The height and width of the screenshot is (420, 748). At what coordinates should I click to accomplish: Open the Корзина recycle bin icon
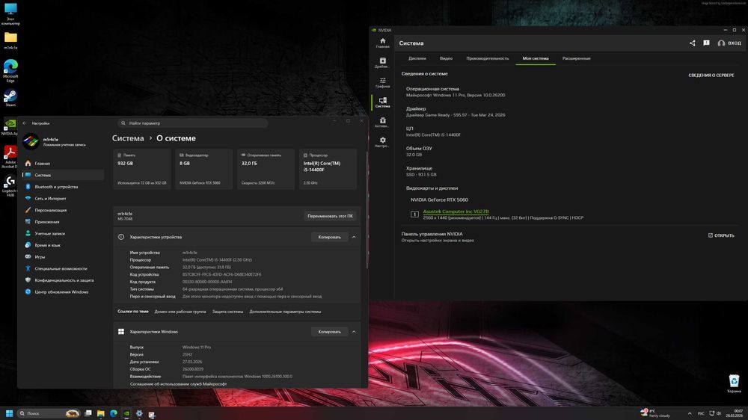click(734, 384)
